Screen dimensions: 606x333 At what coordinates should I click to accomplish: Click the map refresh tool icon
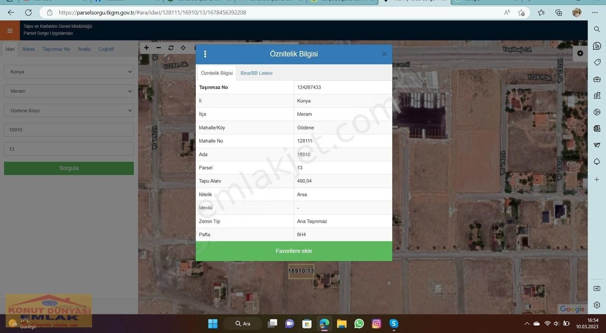coord(171,48)
